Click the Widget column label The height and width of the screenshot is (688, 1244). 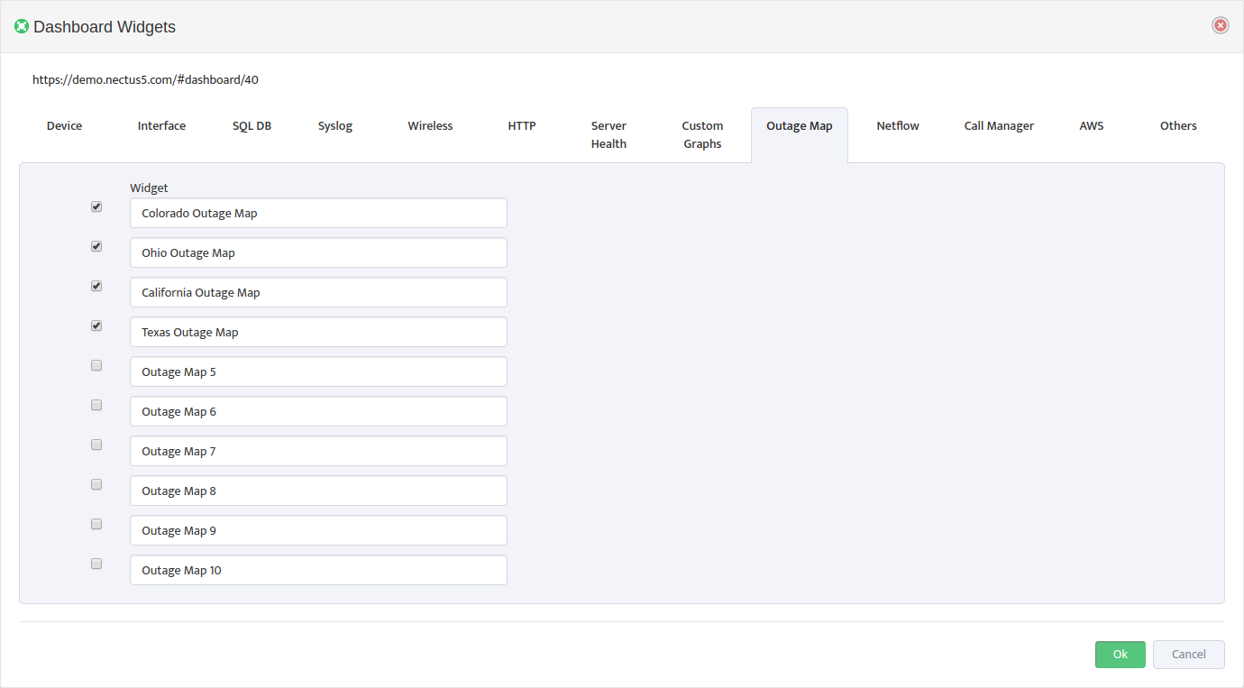click(x=149, y=188)
